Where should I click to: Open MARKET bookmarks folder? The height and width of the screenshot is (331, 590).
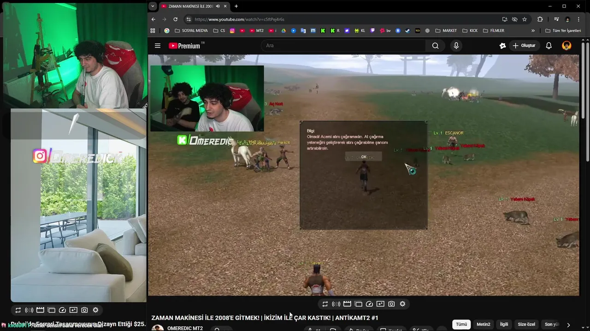click(x=446, y=31)
